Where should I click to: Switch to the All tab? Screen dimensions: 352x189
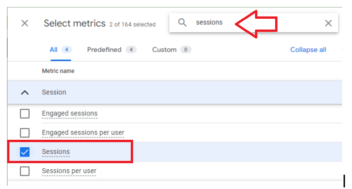coord(60,50)
